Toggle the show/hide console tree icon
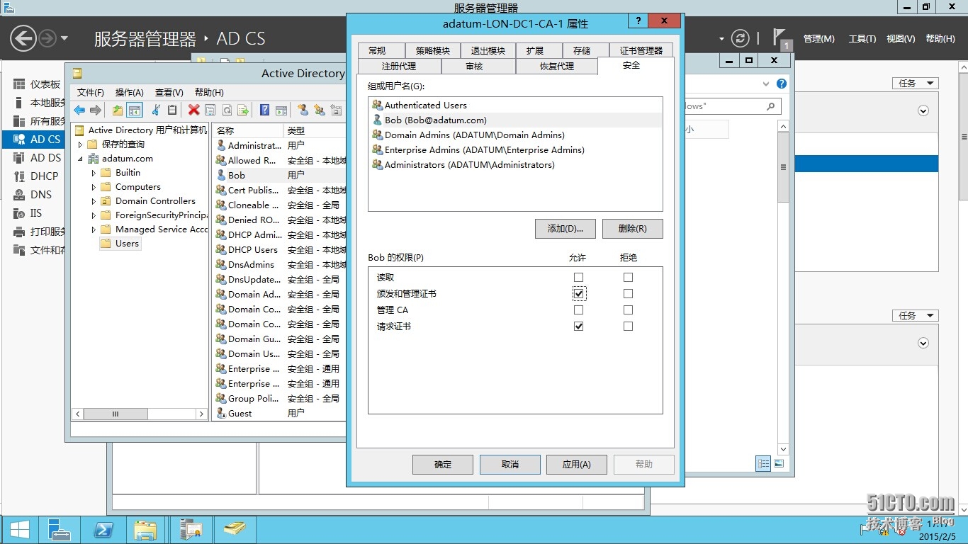 click(x=135, y=110)
